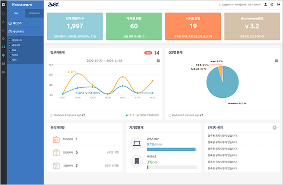Click the green MOBILE 3% progress bar
This screenshot has width=283, height=185.
tap(148, 167)
